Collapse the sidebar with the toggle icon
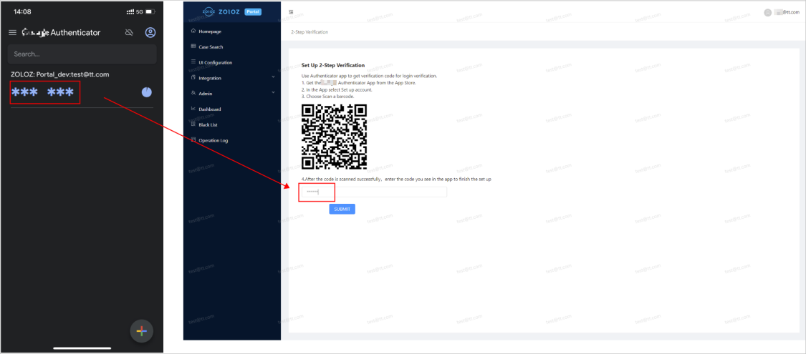The image size is (806, 354). [x=292, y=11]
